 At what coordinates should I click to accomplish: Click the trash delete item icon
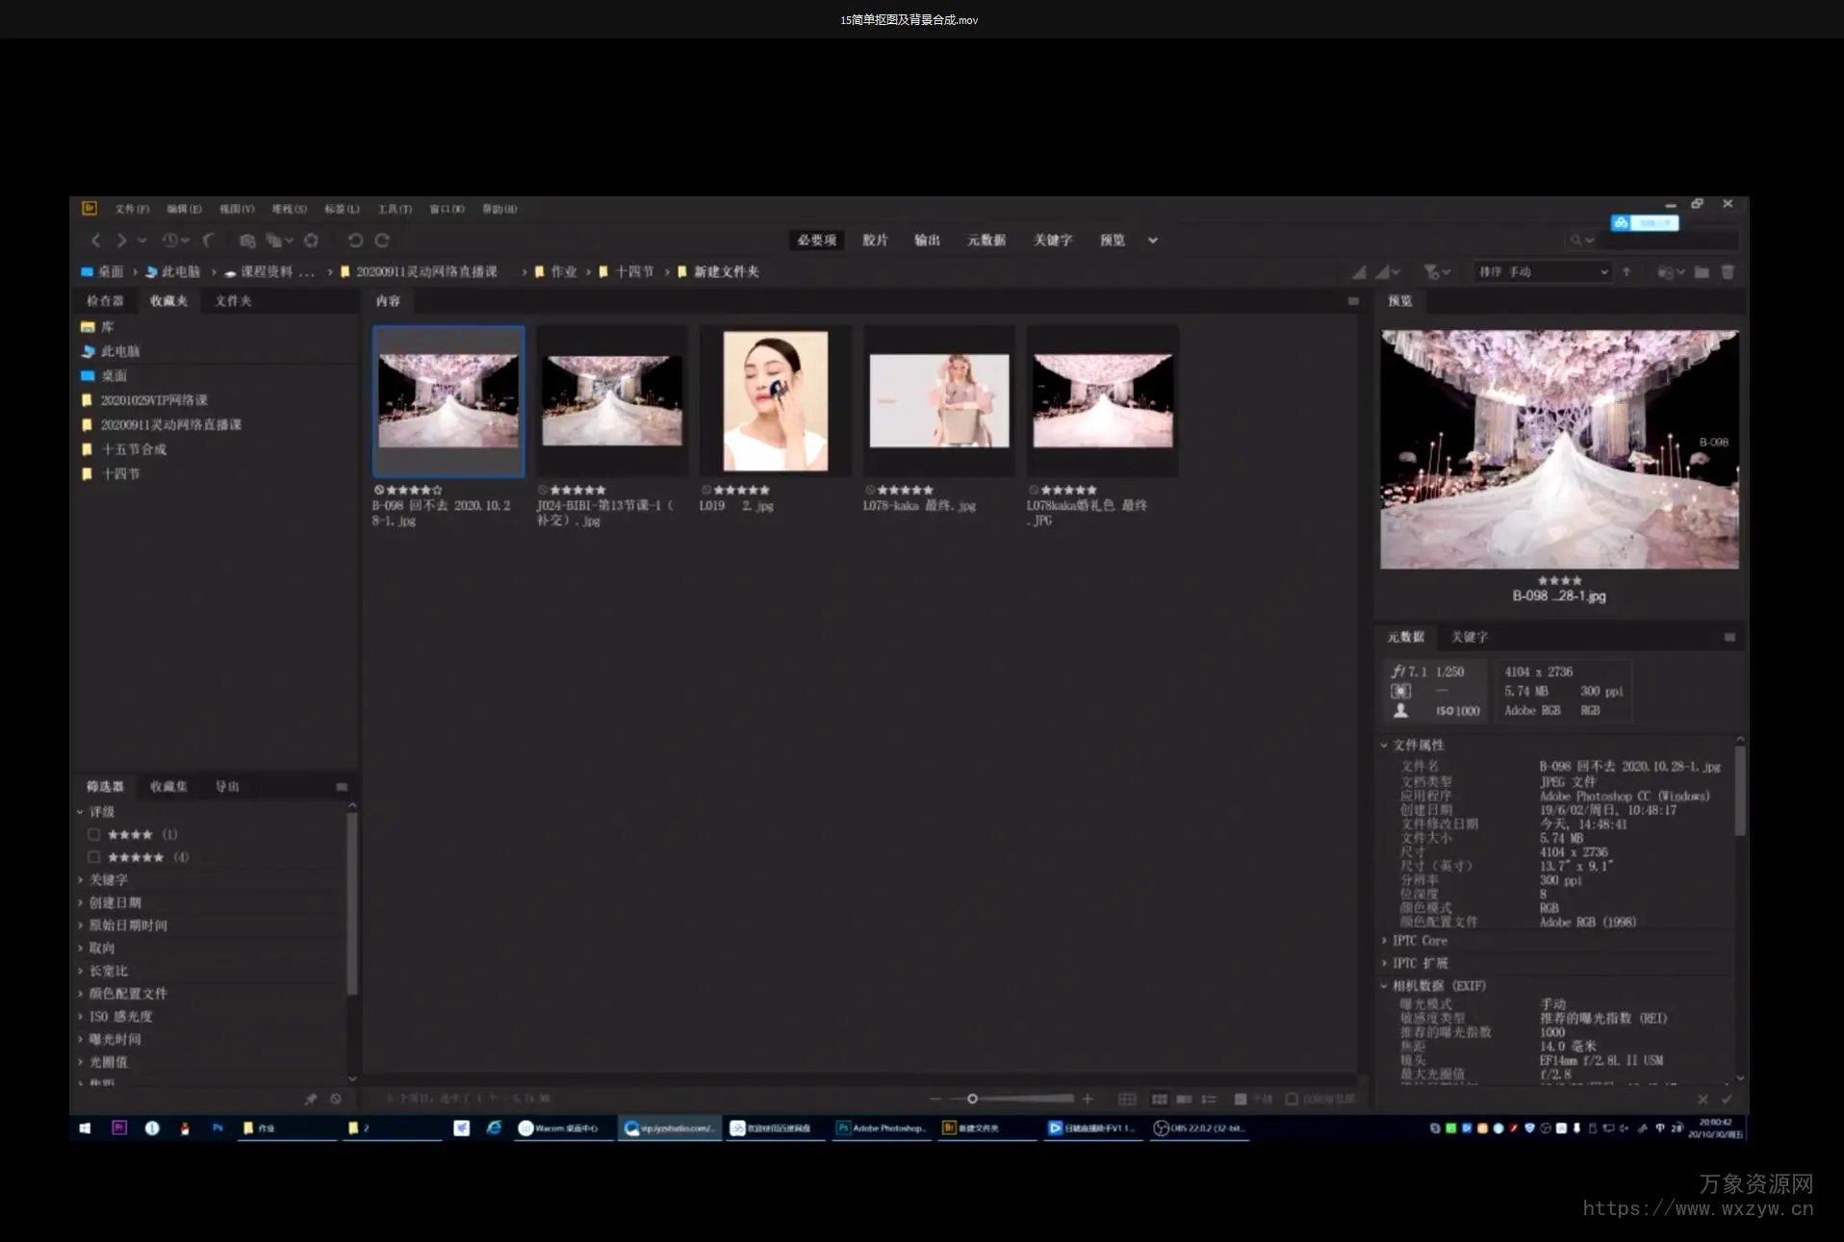pos(1728,272)
